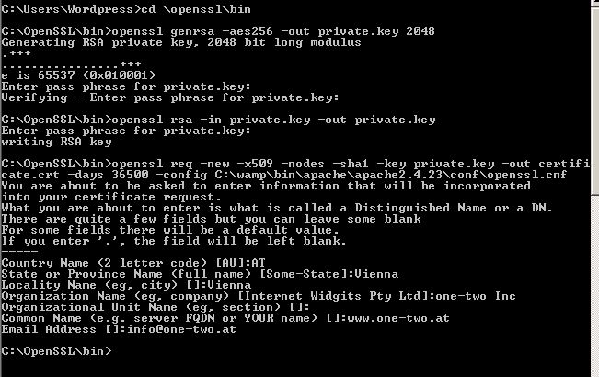Click the vertical scrollbar thumb
This screenshot has width=599, height=377.
(x=595, y=99)
